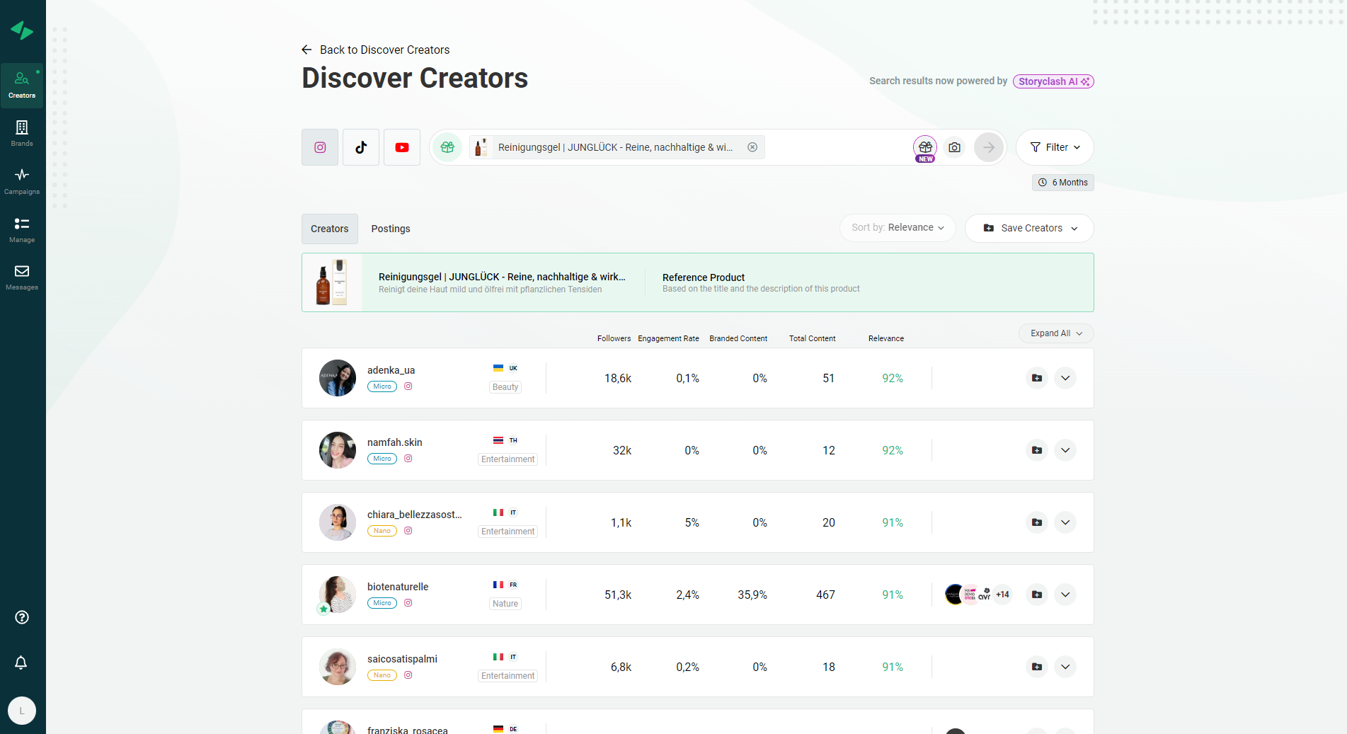This screenshot has width=1347, height=734.
Task: Add adenka_ua to a folder
Action: (1036, 378)
